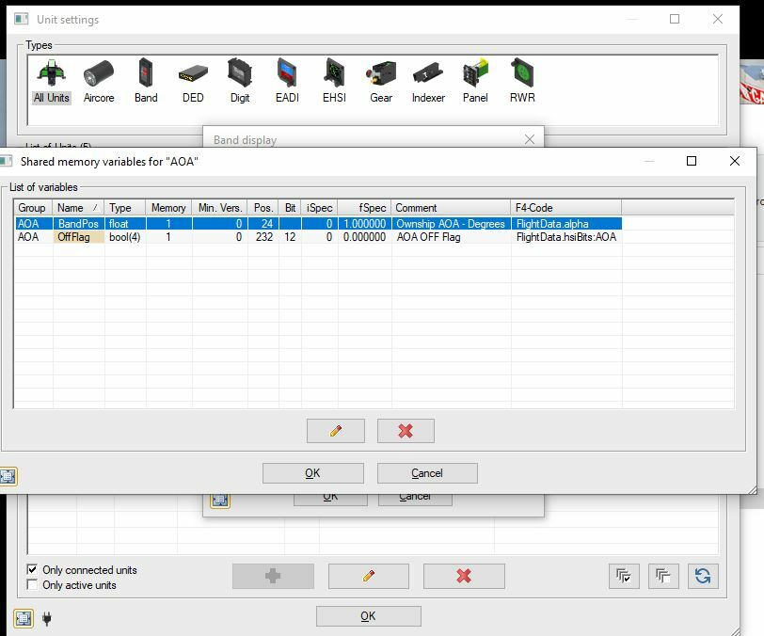Click float type cell in BandPos row
Image resolution: width=764 pixels, height=636 pixels.
coord(125,224)
